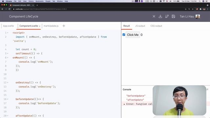Switch to the JS output tab

[140, 26]
